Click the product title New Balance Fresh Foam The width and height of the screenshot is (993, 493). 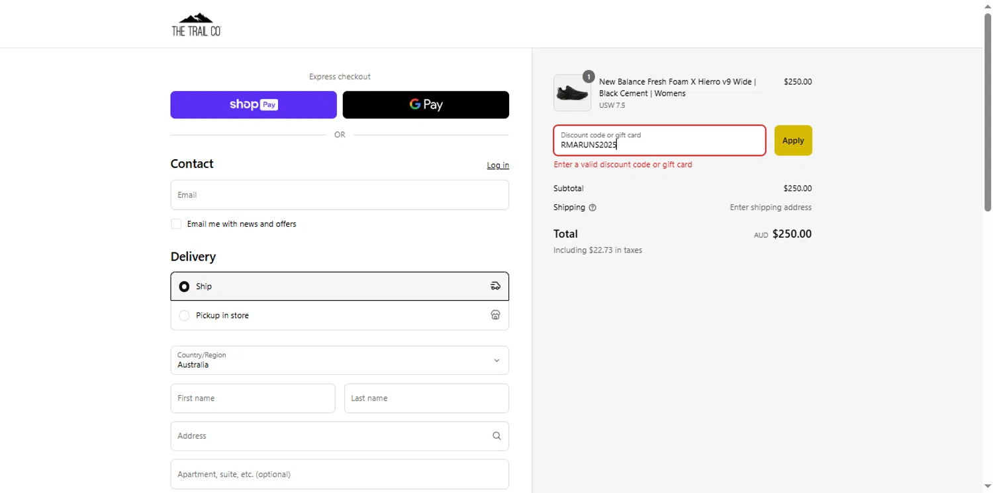point(678,87)
